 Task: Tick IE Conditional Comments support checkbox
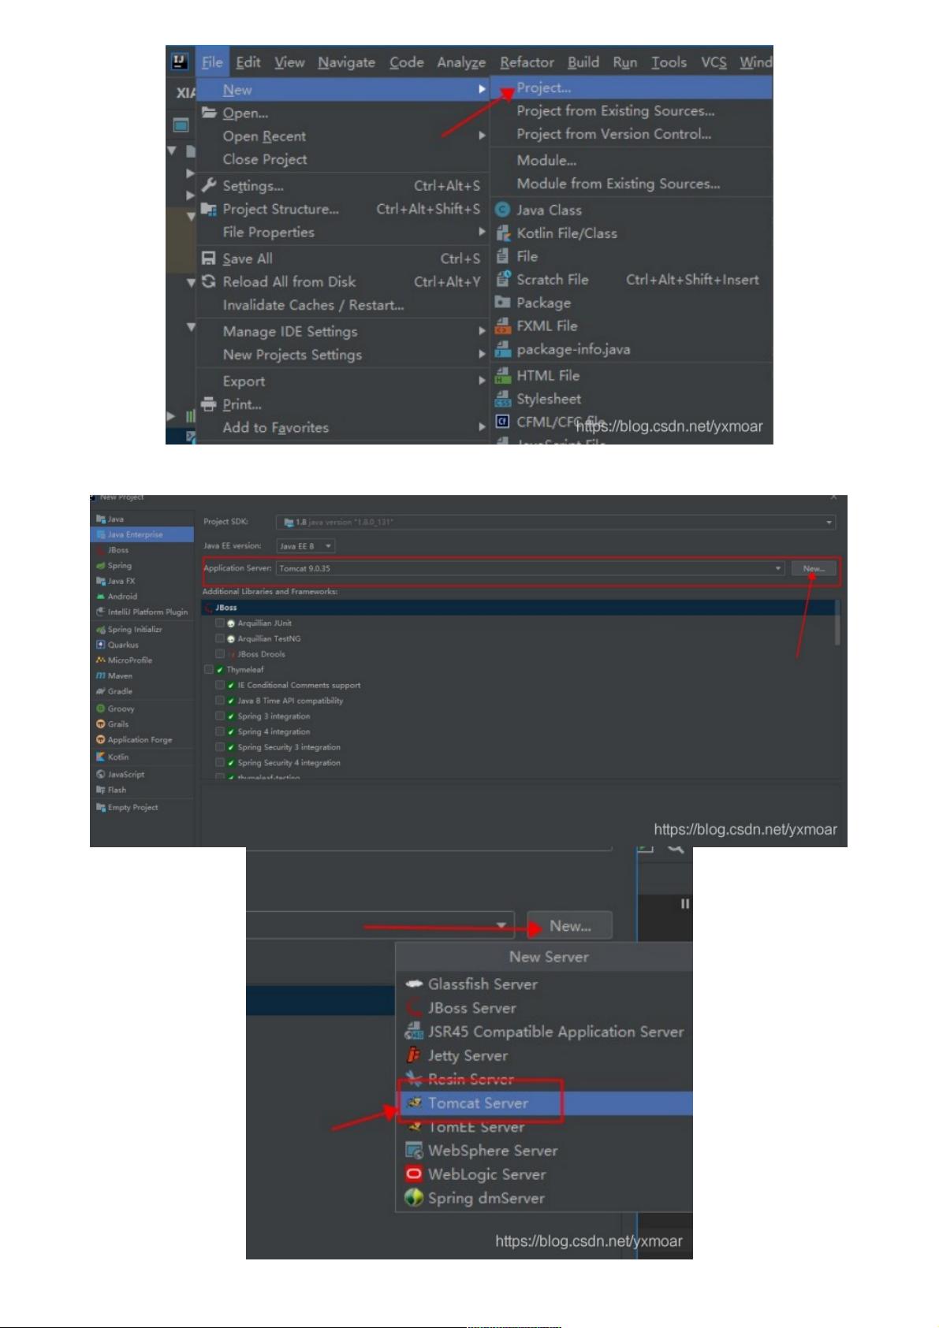[x=220, y=685]
